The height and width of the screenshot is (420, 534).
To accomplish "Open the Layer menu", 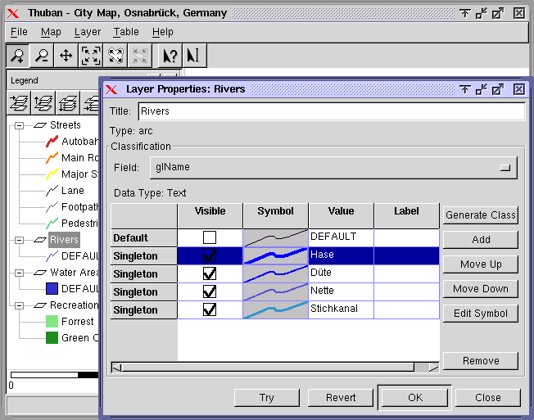I will [88, 32].
